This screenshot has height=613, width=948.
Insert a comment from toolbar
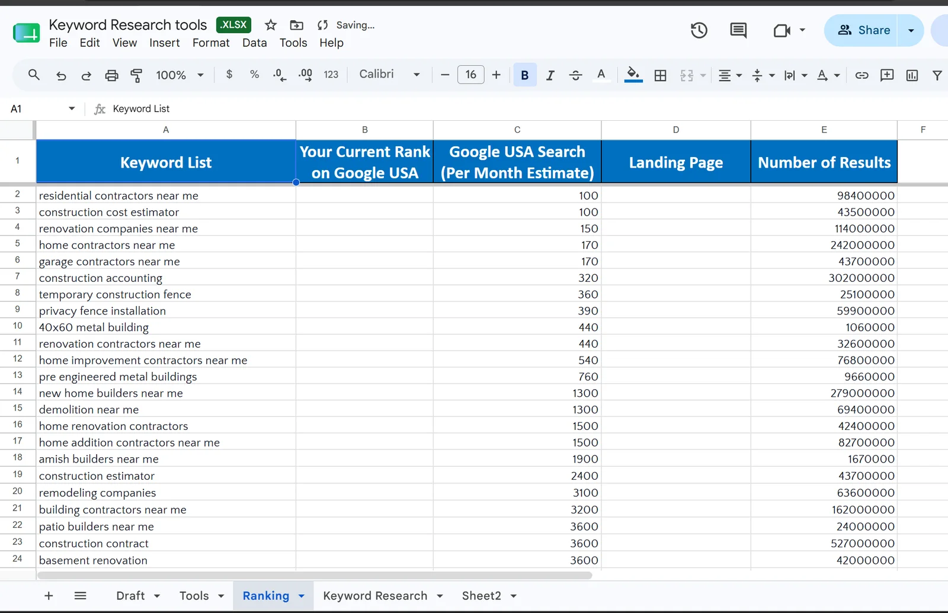[x=887, y=75]
